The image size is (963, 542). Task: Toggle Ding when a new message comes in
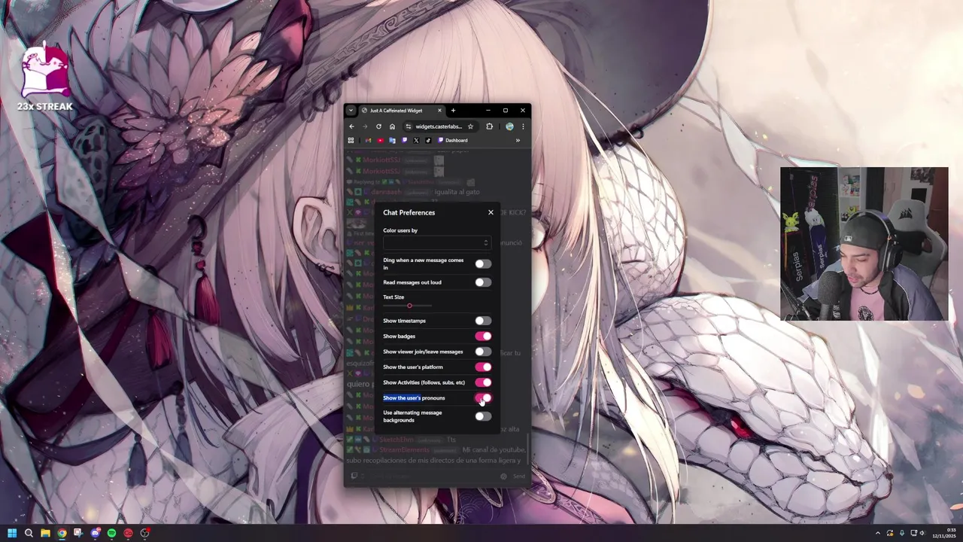pyautogui.click(x=483, y=263)
